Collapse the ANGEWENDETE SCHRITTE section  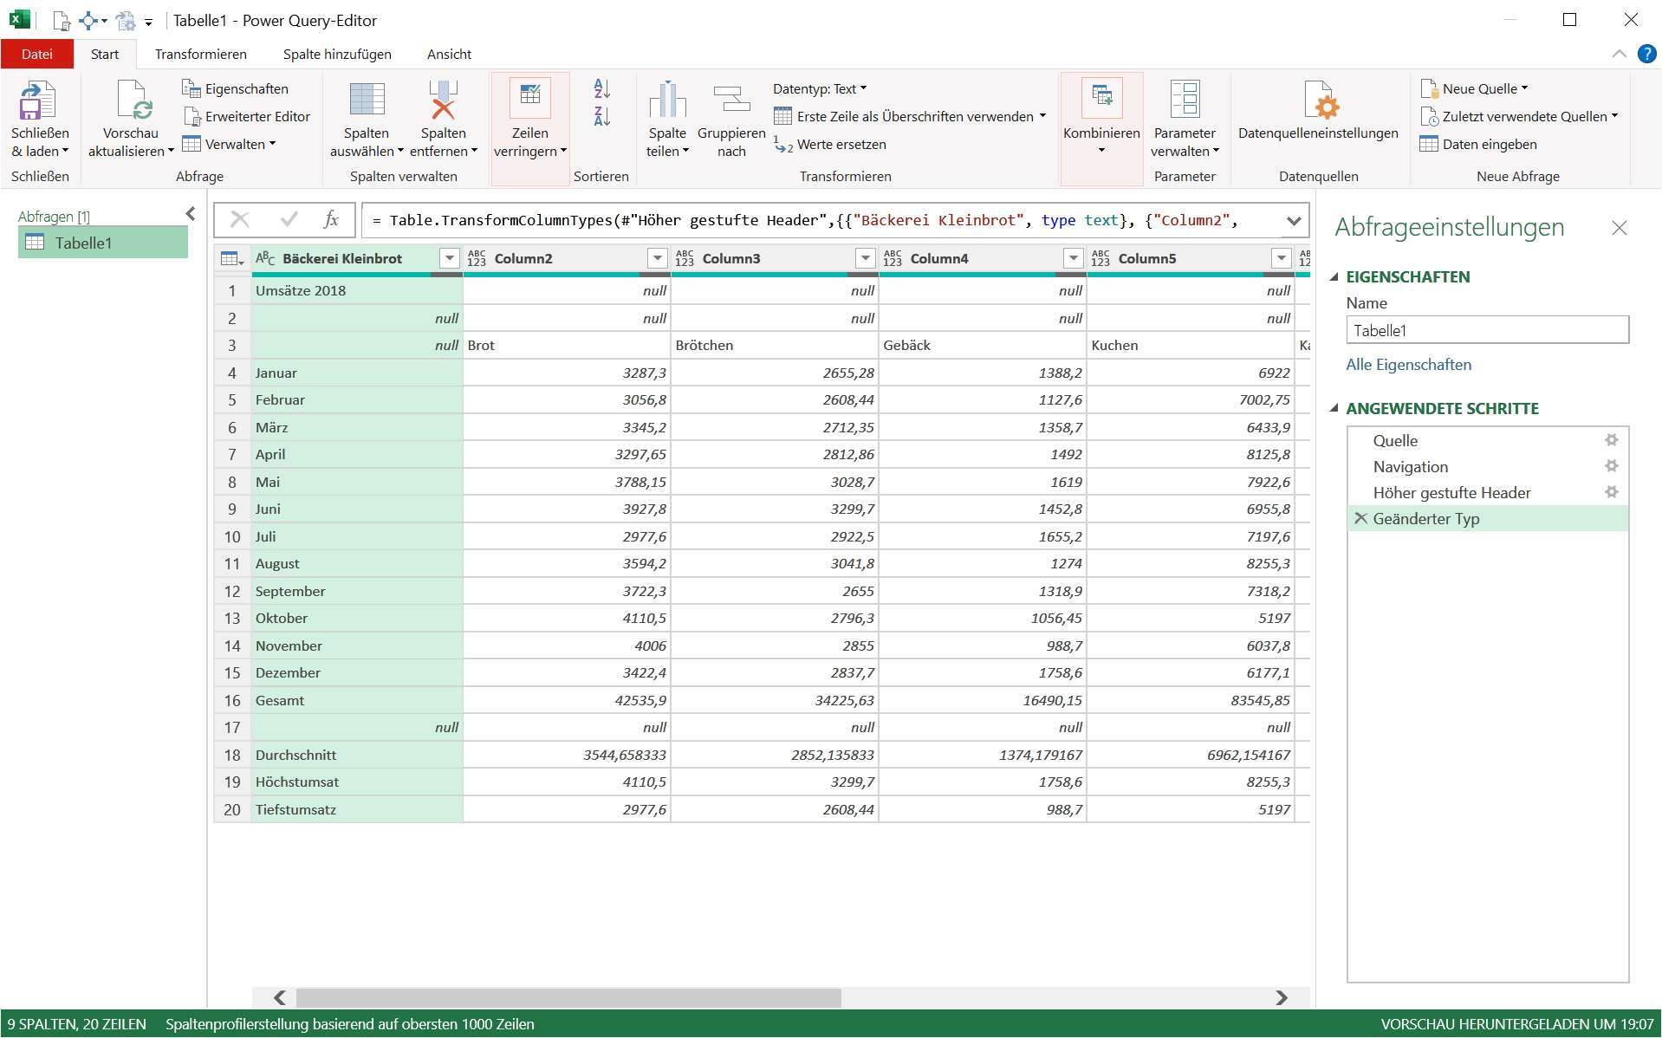1334,408
